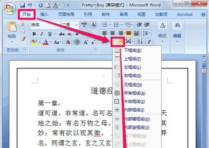Copy selection in clipboard group
The width and height of the screenshot is (209, 148).
pyautogui.click(x=23, y=31)
